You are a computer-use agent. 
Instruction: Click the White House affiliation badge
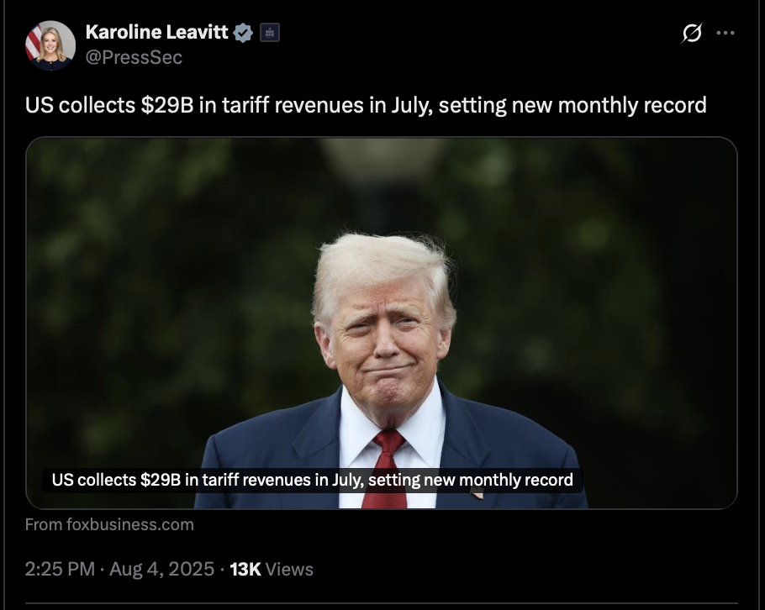click(269, 33)
